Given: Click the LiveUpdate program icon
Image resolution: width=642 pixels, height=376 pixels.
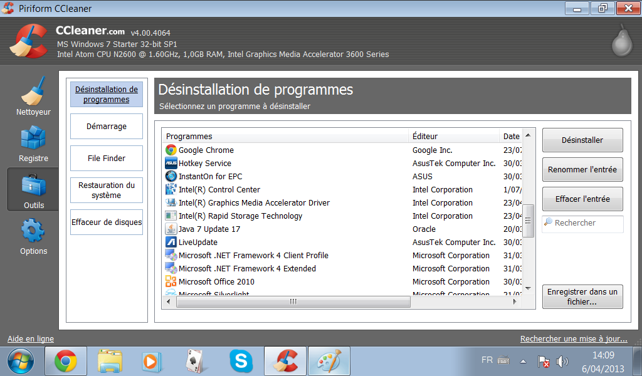Looking at the screenshot, I should (171, 242).
